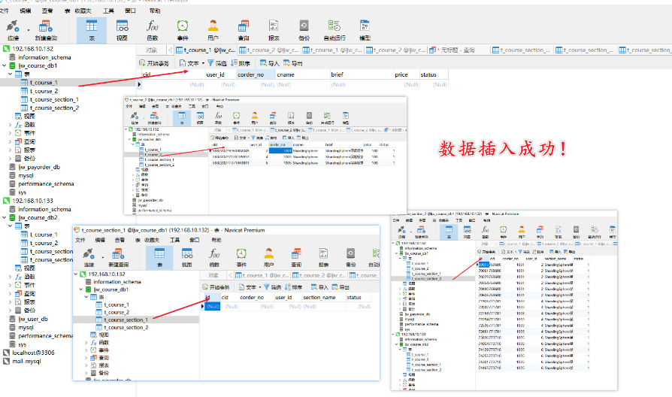Click section_name column header in t_course_section_1 window
Screen dimensions: 672x397
click(323, 297)
